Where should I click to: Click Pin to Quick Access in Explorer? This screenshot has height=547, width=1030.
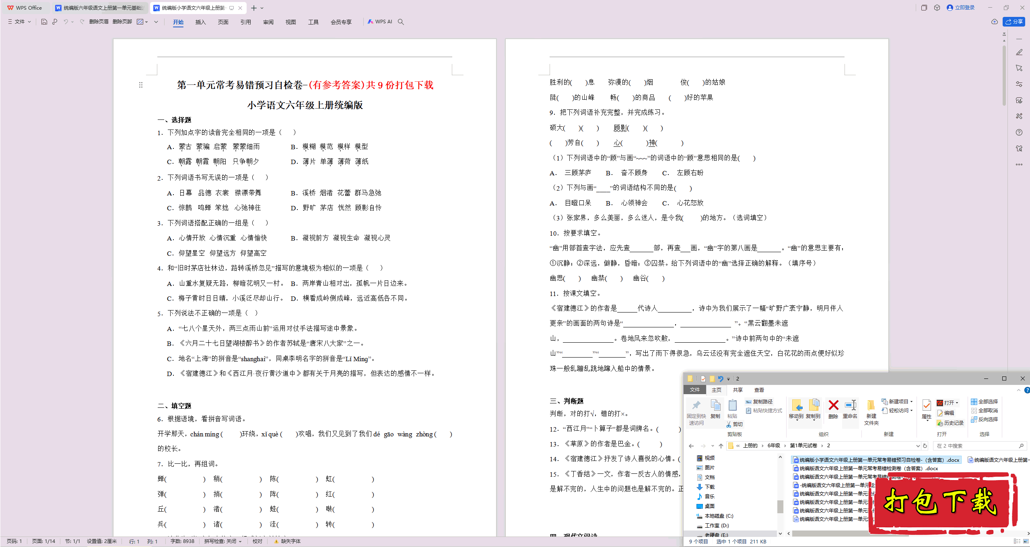coord(696,413)
